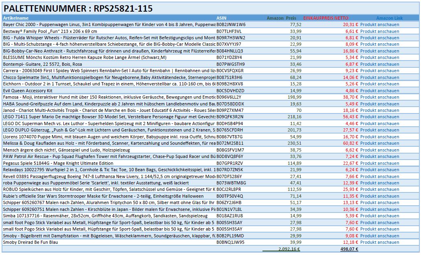Open product link for LEGO 71411 Bowser
The width and height of the screenshot is (421, 255).
pyautogui.click(x=379, y=117)
